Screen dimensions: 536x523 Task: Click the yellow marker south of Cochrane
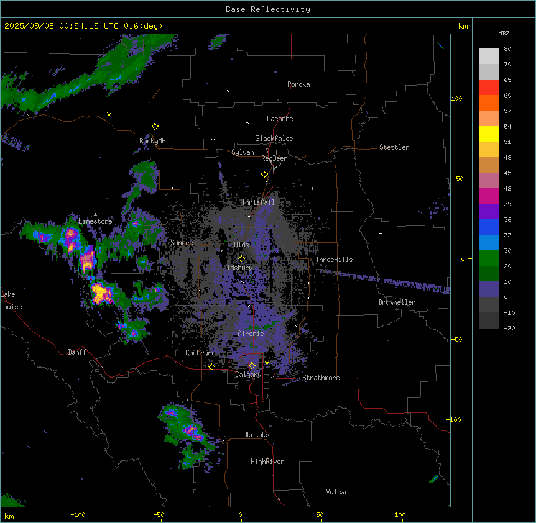[211, 366]
